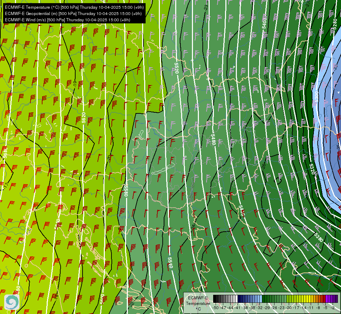Click the 5600 geopotential contour label
This screenshot has height=314, width=341.
pyautogui.click(x=102, y=299)
